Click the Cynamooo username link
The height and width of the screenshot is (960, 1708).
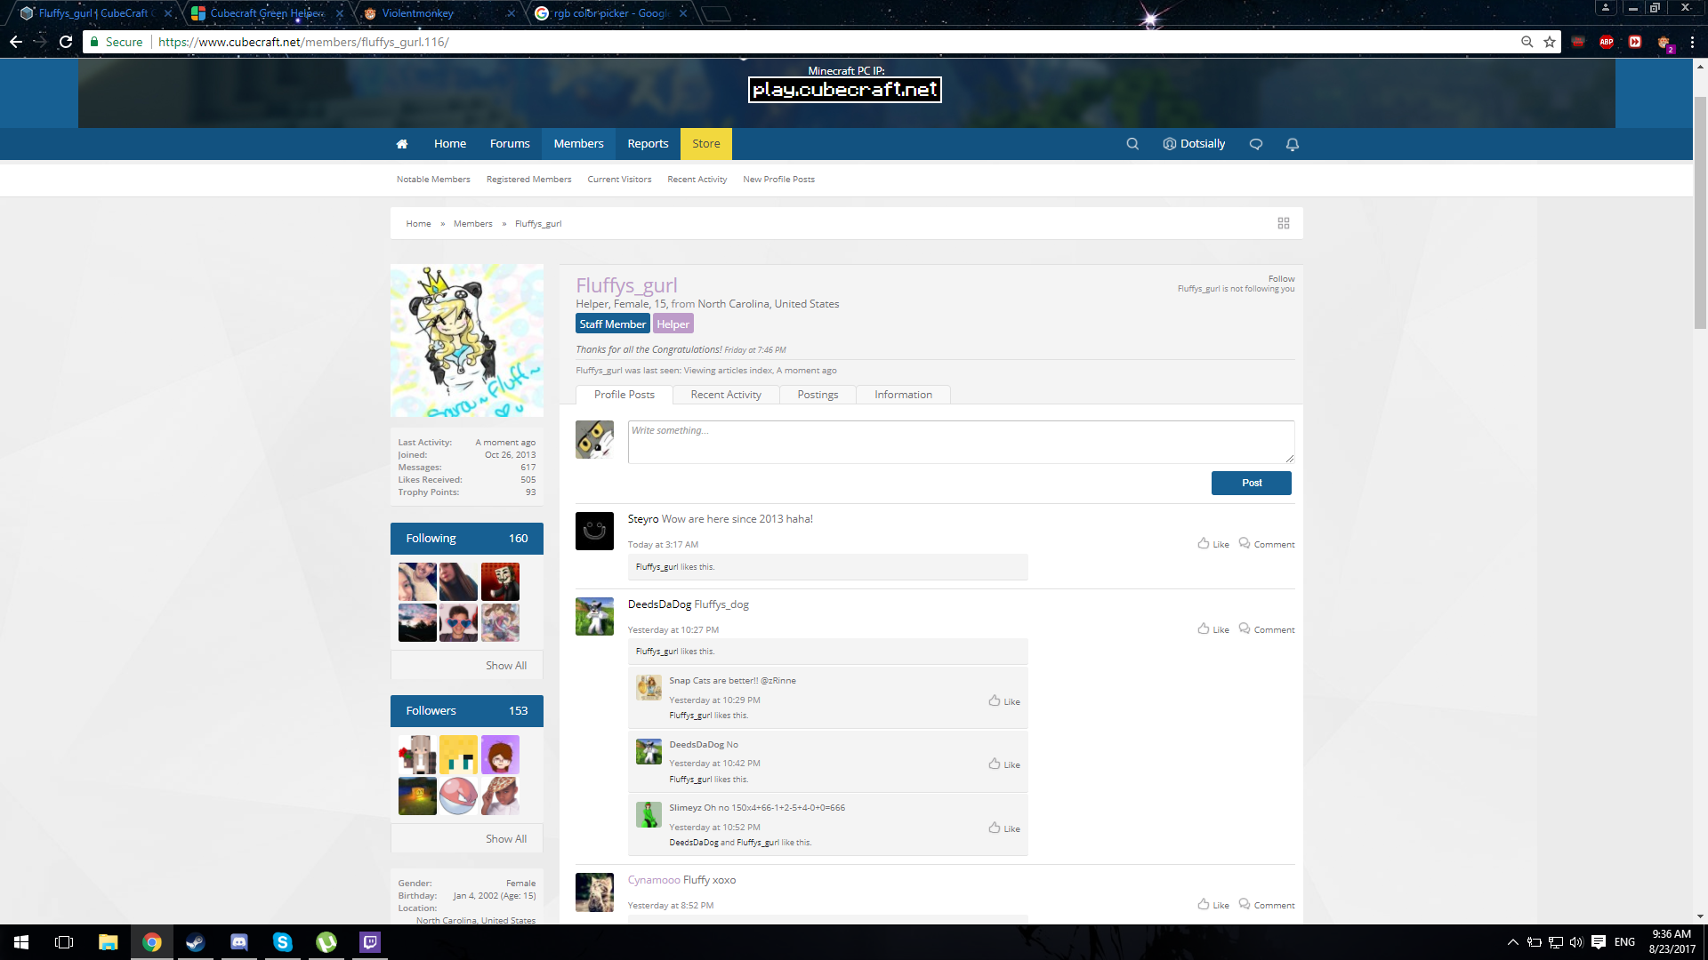coord(654,880)
